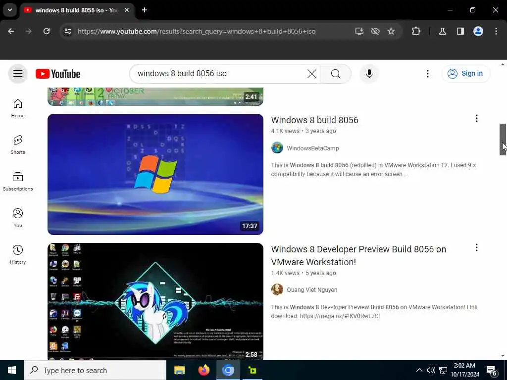Open Chrome three-dot menu
The image size is (507, 380).
496,31
